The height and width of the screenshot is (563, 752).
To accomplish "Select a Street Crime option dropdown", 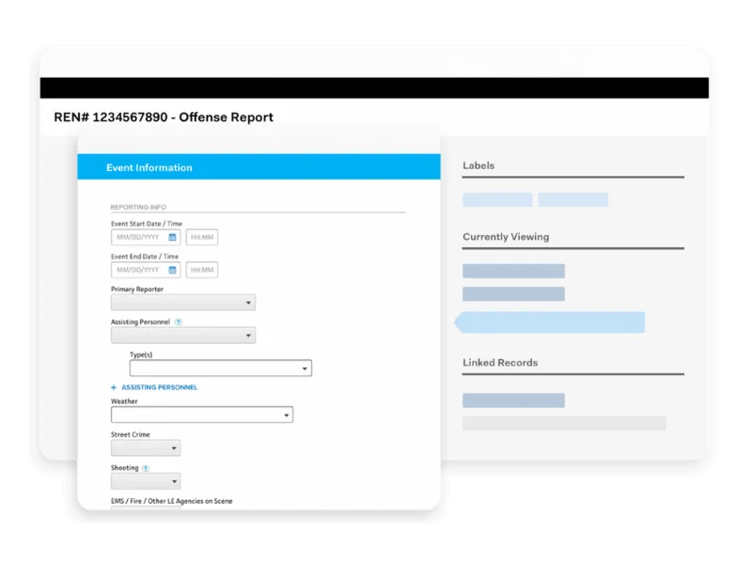I will point(146,448).
